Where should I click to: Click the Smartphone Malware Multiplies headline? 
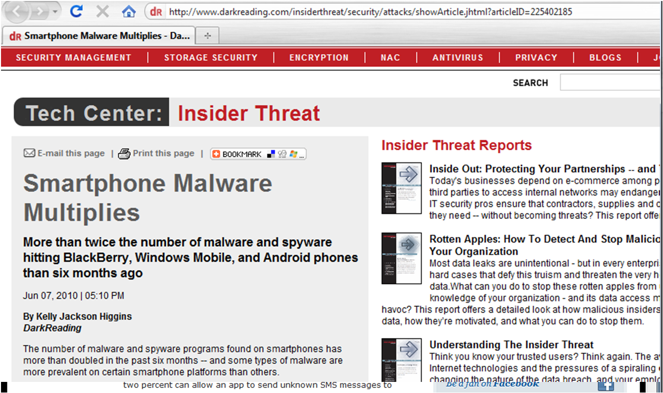click(148, 198)
